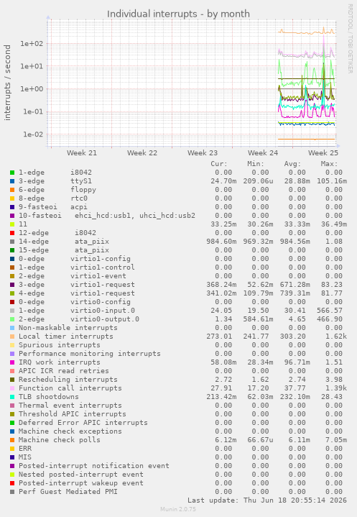Click the 'Max:' column header
The image size is (357, 517).
(329, 164)
